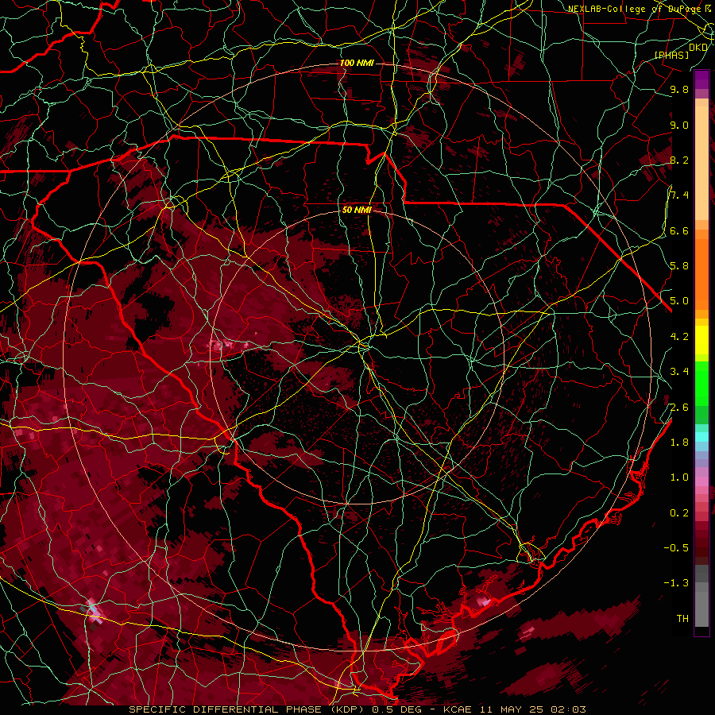Click the -1.3 legend value
Viewport: 715px width, 715px height.
point(676,583)
